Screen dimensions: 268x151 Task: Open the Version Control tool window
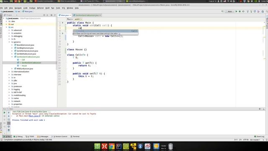59,136
